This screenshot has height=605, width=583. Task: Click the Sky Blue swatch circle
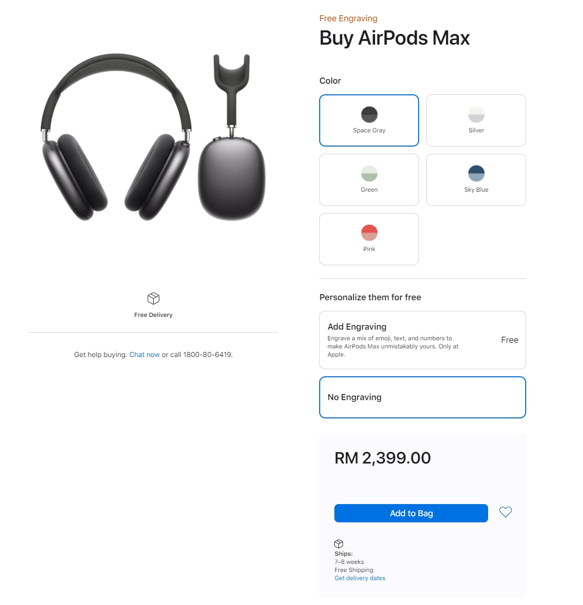pos(476,173)
